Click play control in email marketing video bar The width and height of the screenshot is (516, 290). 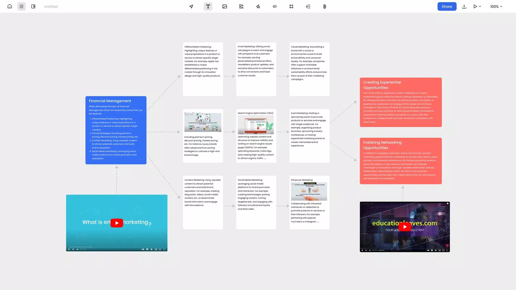coord(69,249)
